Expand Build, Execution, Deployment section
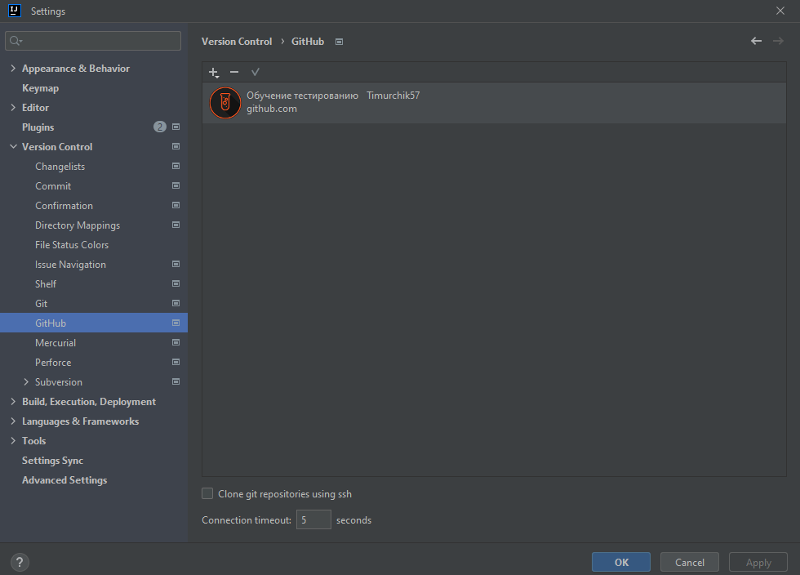This screenshot has width=800, height=575. tap(13, 401)
